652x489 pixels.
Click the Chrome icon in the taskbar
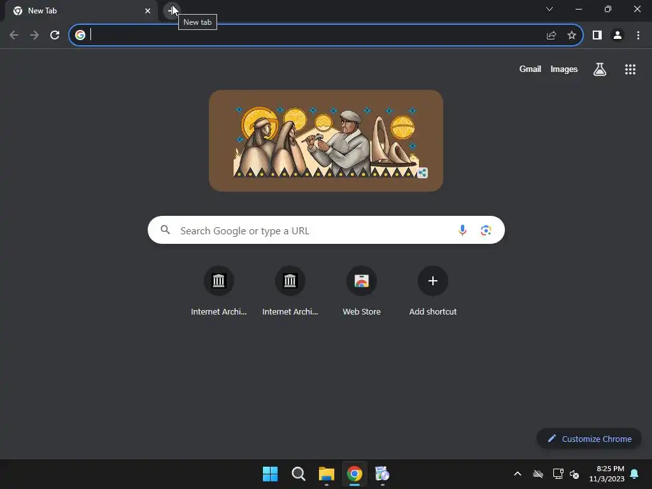pyautogui.click(x=354, y=474)
